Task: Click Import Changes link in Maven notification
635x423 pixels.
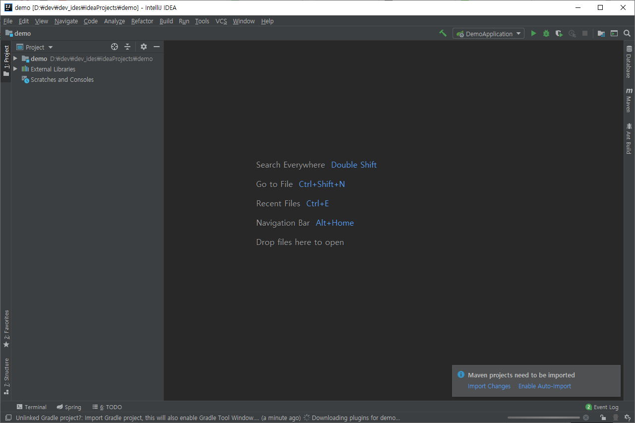Action: (x=489, y=386)
